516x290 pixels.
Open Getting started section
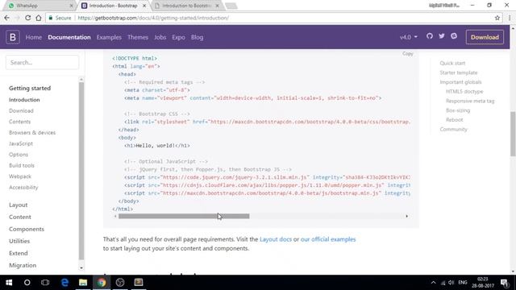point(30,88)
